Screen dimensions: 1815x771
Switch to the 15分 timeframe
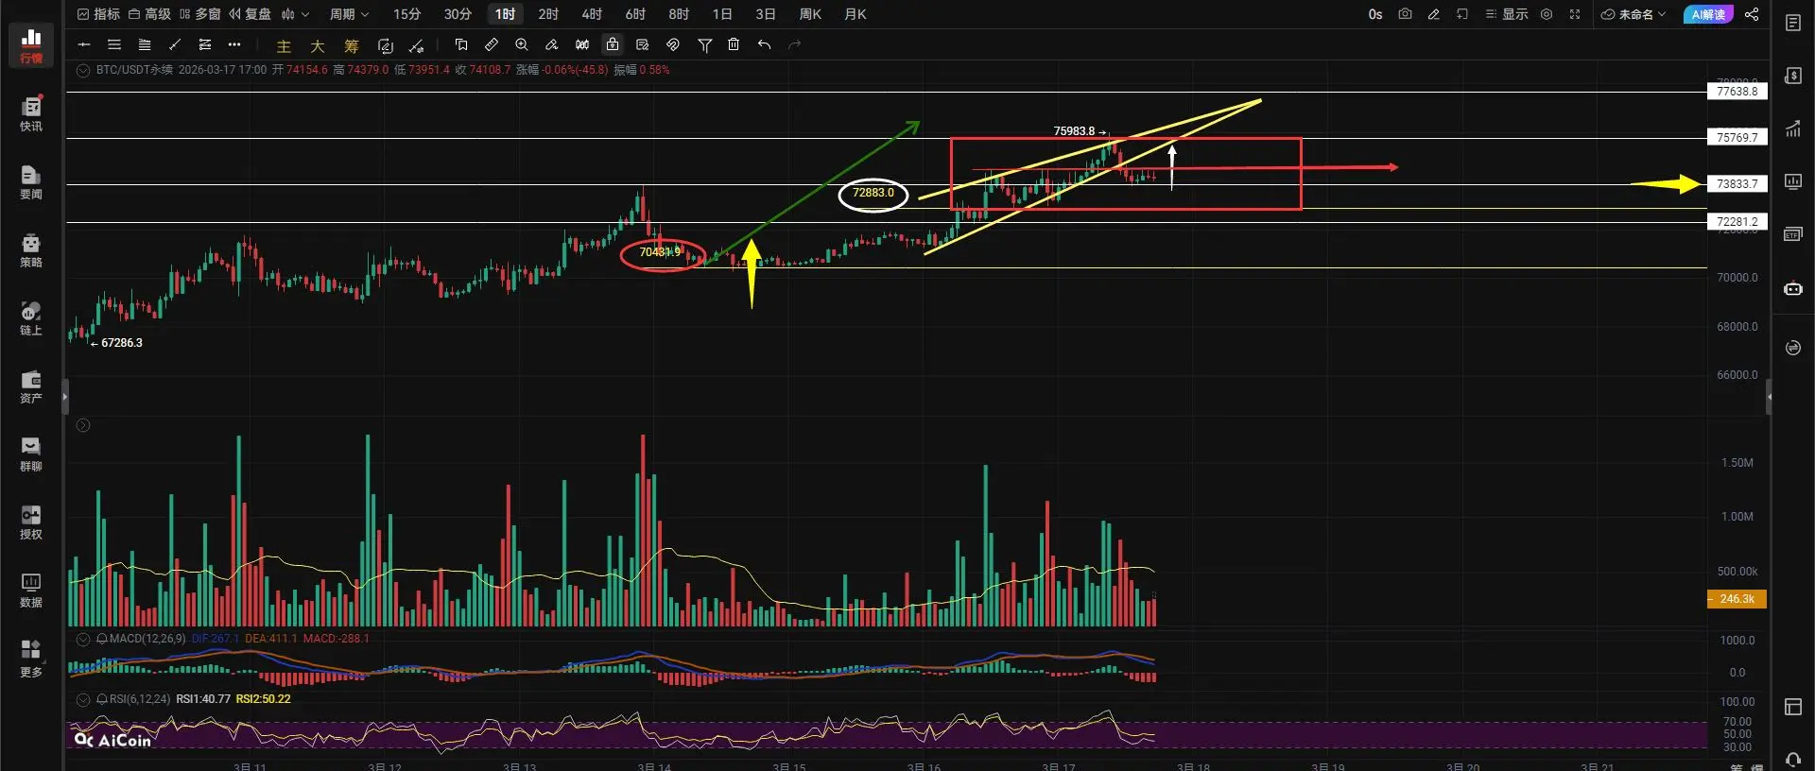pyautogui.click(x=406, y=14)
